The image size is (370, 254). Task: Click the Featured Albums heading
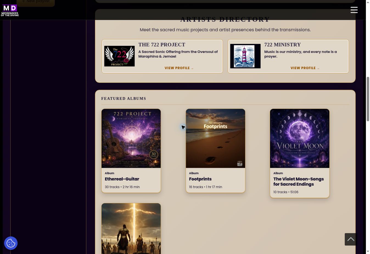[124, 98]
